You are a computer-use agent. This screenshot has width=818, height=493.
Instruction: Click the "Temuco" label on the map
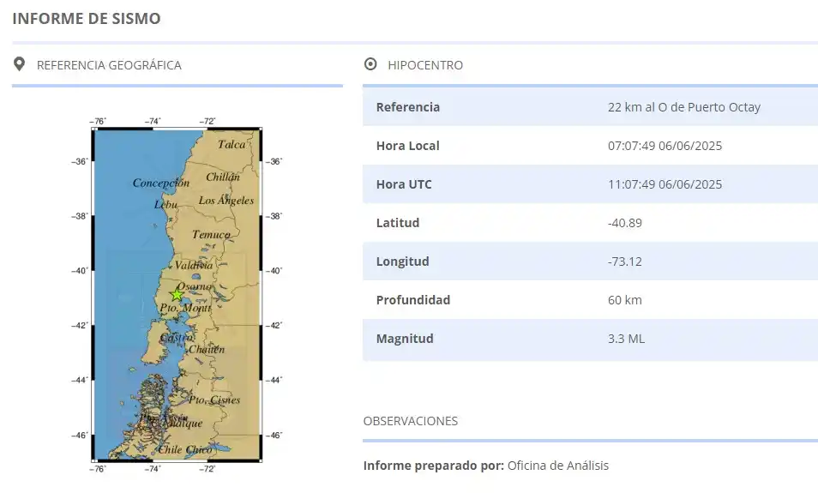click(211, 235)
